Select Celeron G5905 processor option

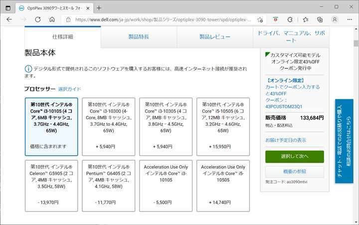pyautogui.click(x=51, y=186)
